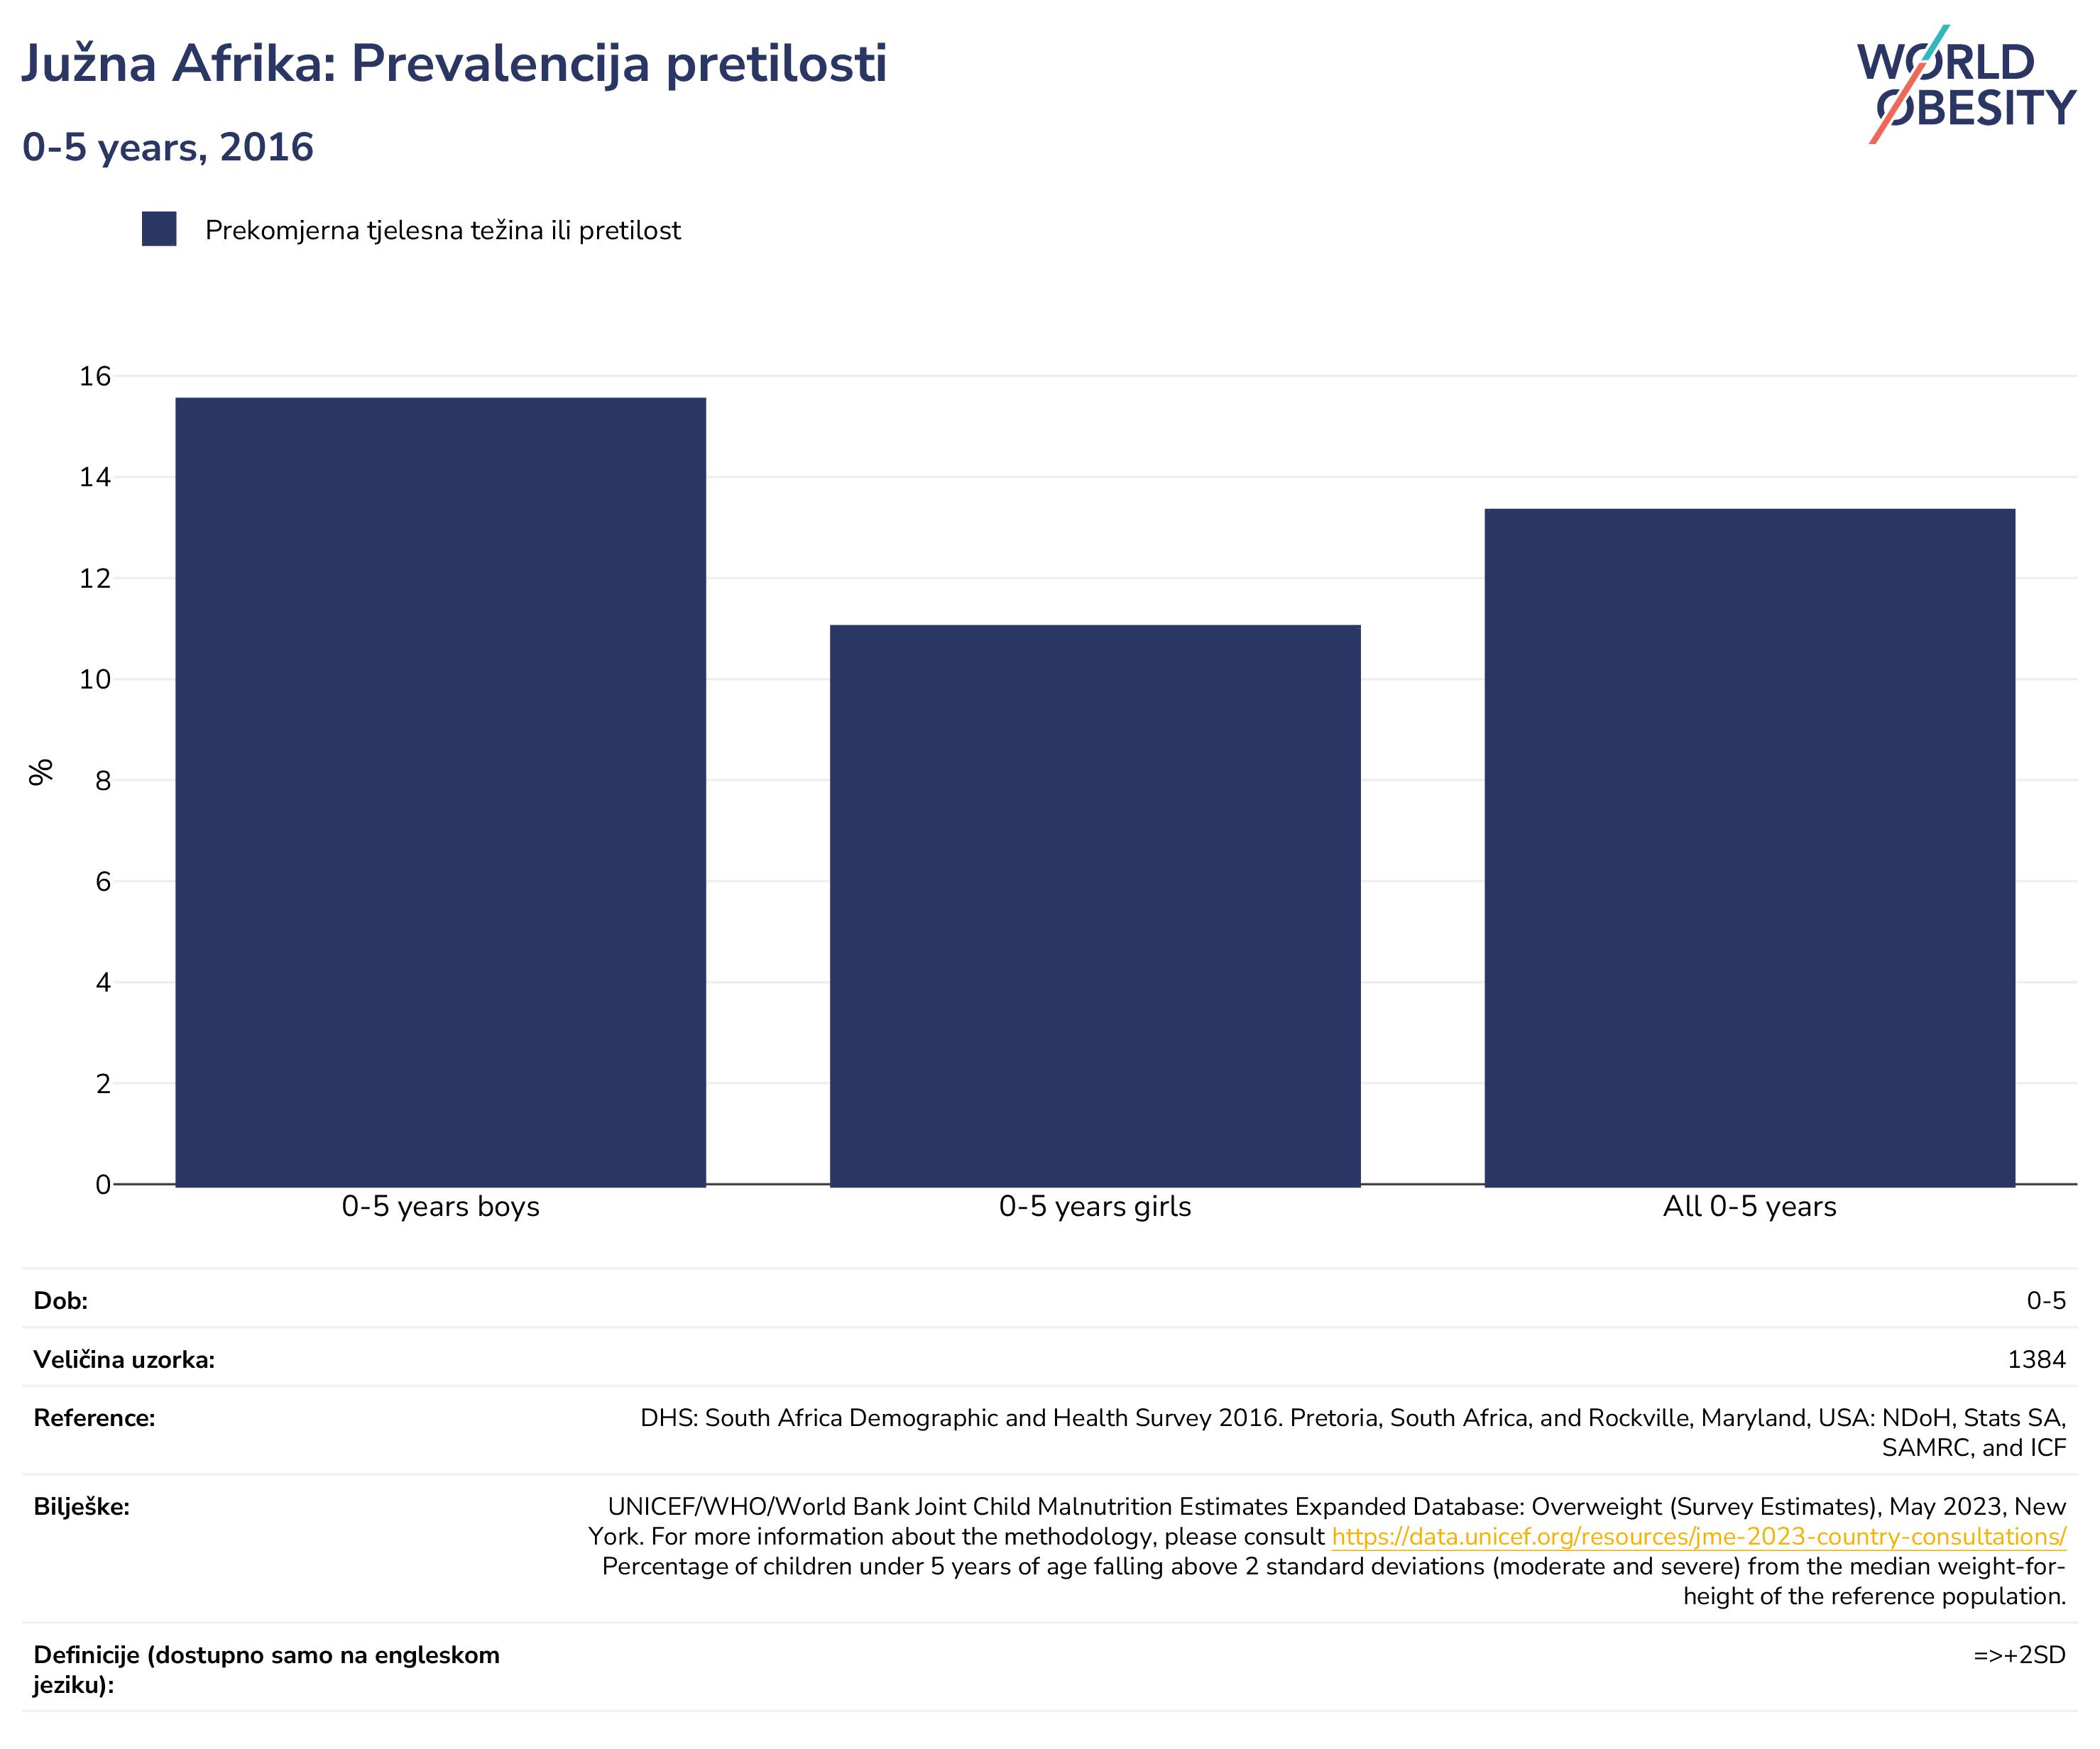Click the =>+2SD definition value

pos(2020,1655)
